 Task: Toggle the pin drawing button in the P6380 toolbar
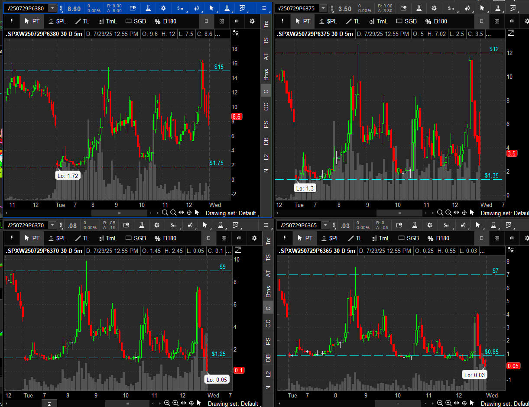click(x=12, y=21)
